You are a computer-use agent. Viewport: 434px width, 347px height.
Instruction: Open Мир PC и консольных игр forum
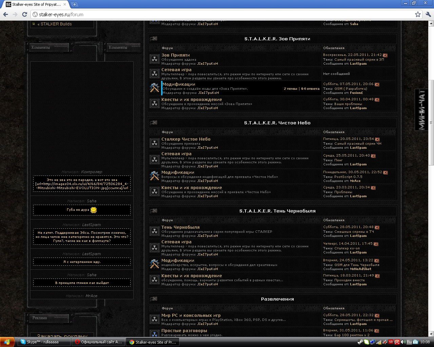click(x=191, y=315)
